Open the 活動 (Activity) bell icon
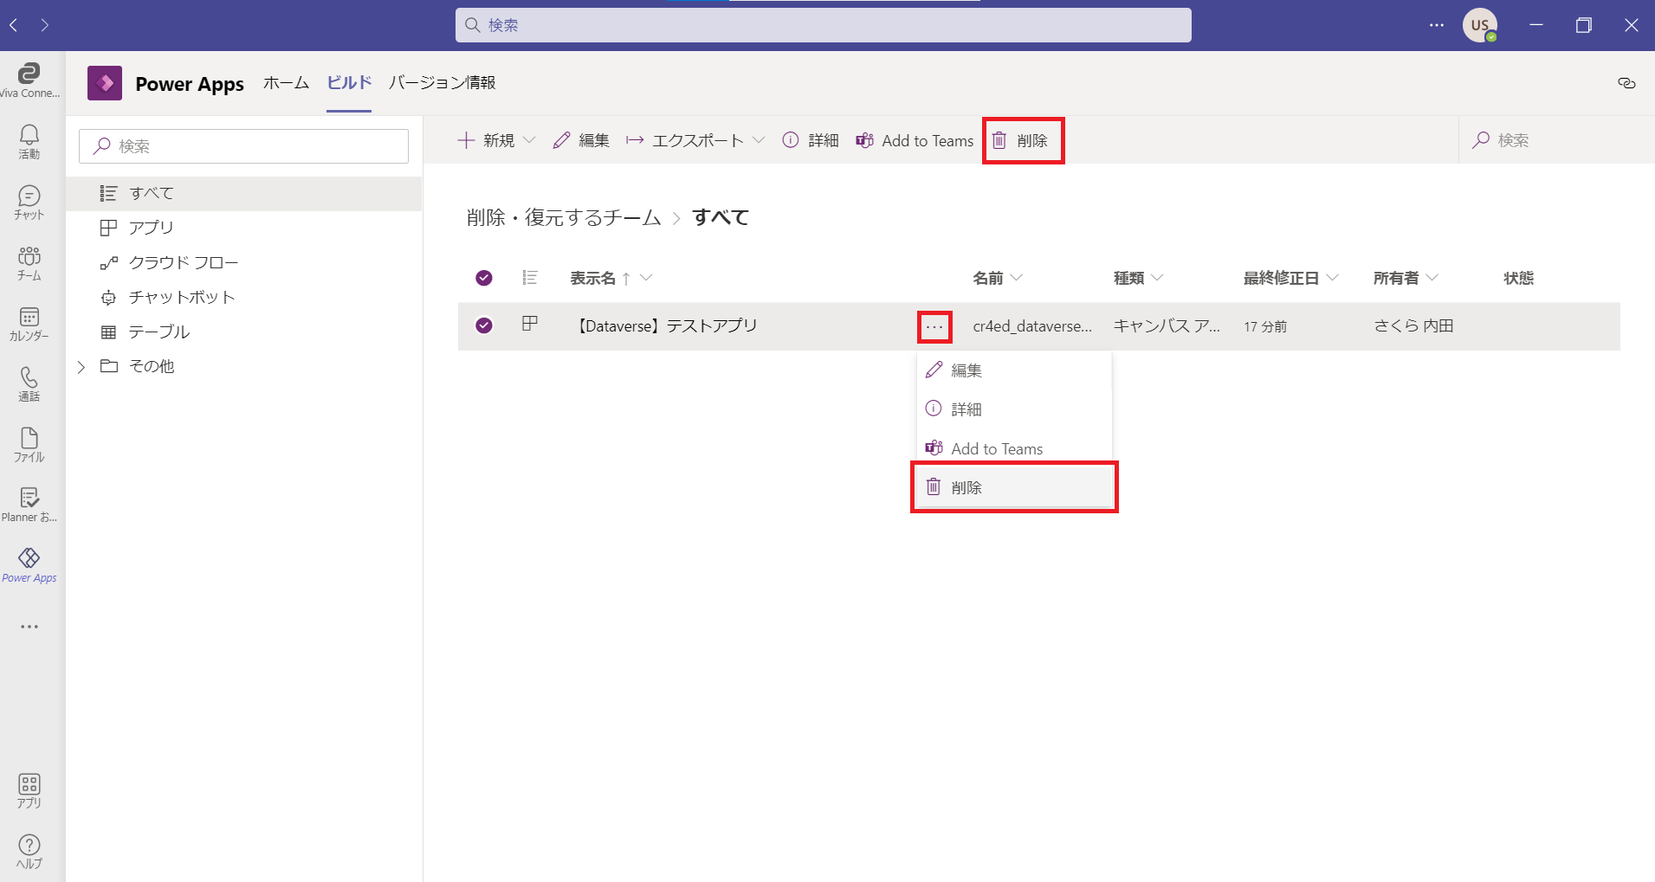This screenshot has height=882, width=1655. [x=29, y=140]
